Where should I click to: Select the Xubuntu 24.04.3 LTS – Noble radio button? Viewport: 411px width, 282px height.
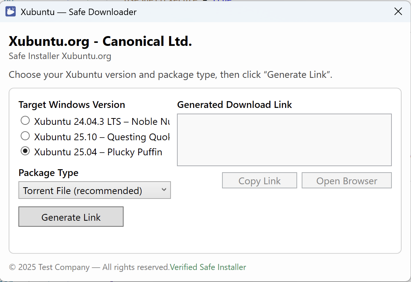pos(25,121)
